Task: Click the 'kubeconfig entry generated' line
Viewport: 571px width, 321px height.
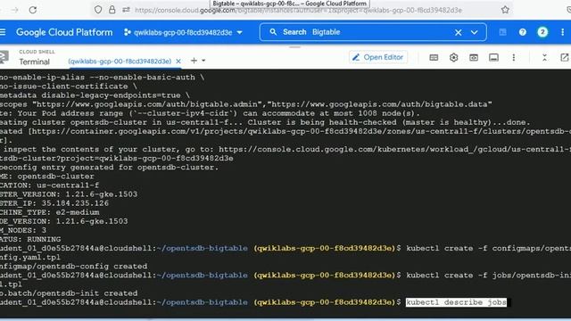Action: (109, 168)
